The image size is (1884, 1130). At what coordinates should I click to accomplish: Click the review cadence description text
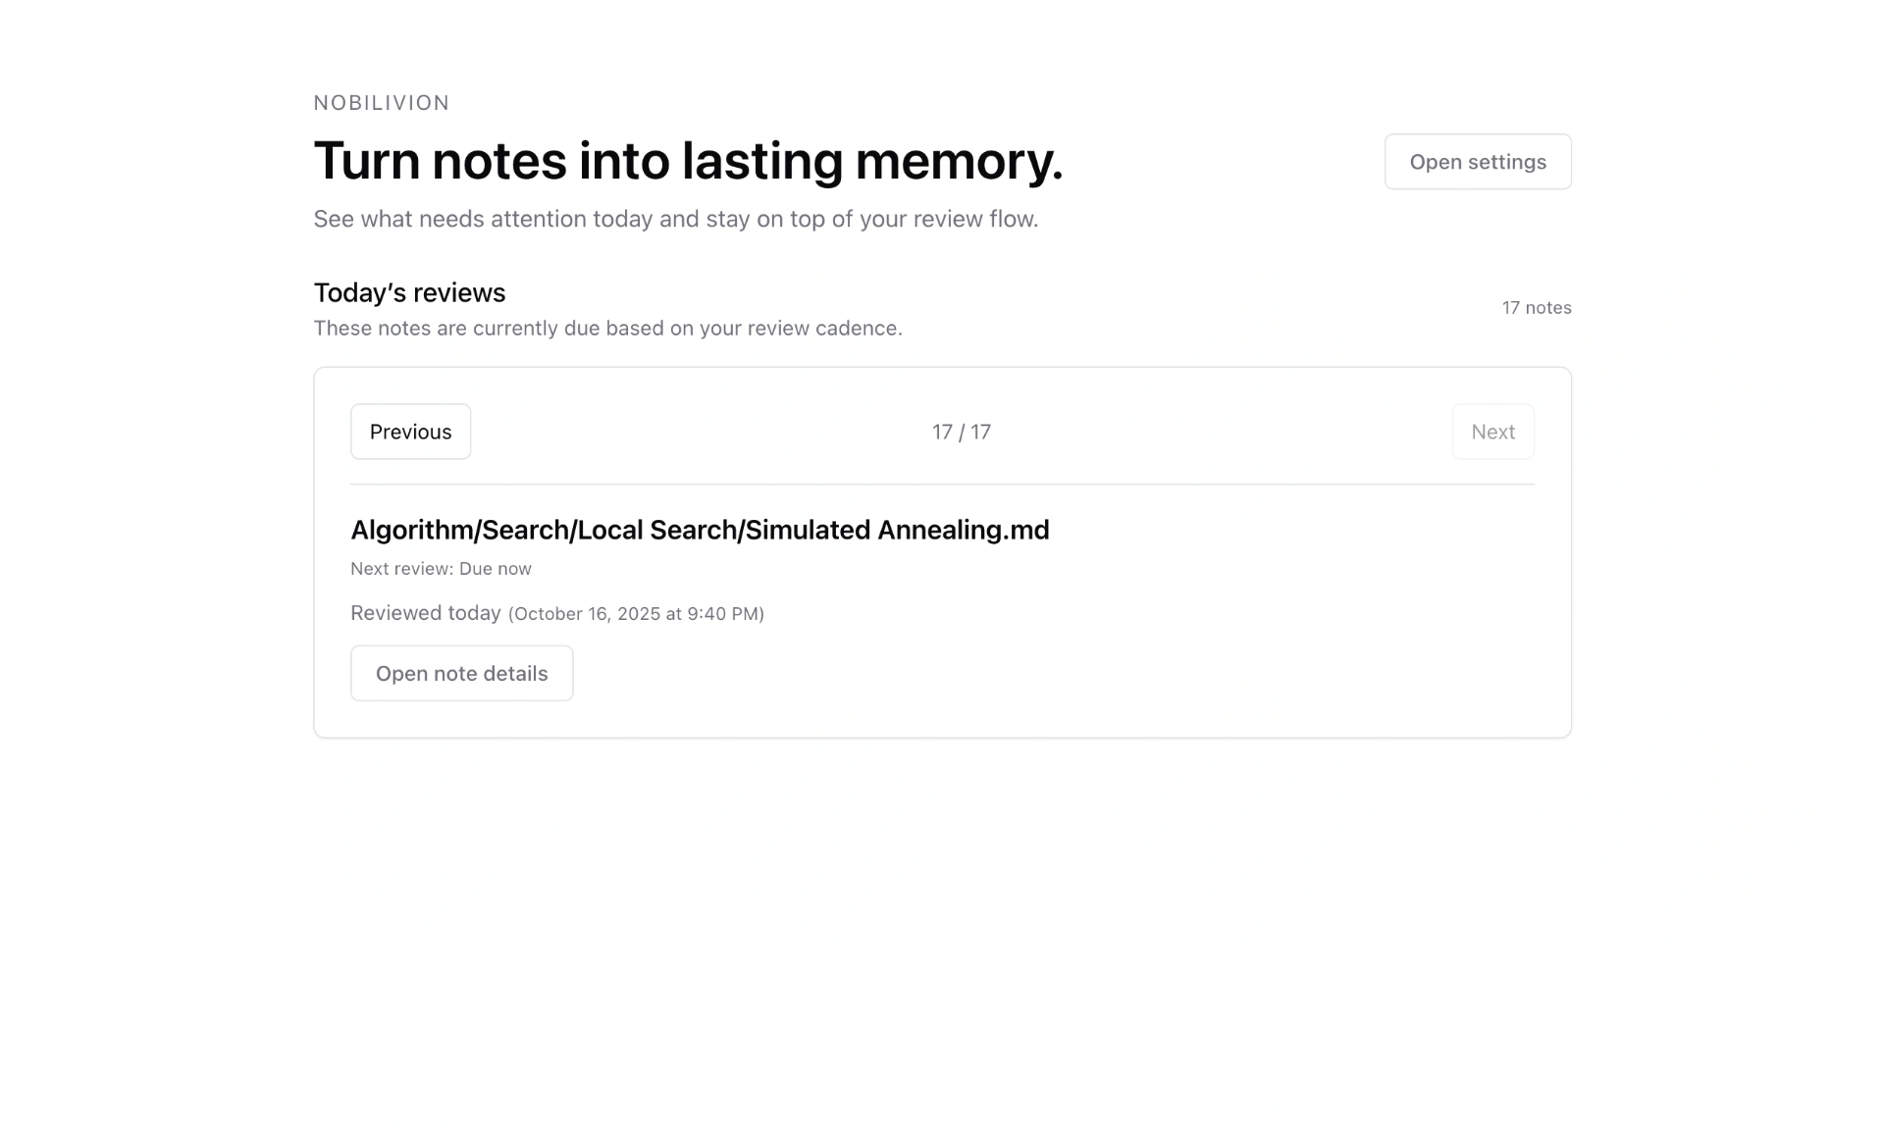[607, 328]
